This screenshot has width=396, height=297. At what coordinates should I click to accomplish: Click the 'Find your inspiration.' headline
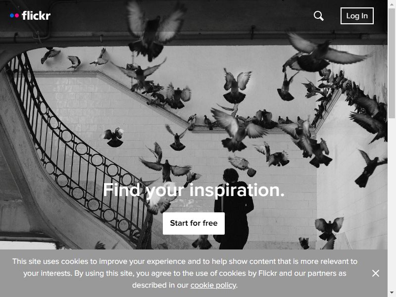pyautogui.click(x=194, y=190)
